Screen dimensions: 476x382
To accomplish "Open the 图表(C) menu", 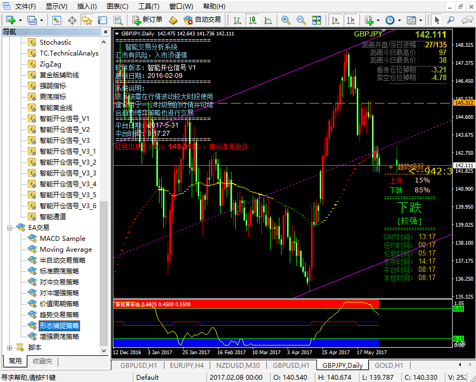I will click(x=117, y=7).
